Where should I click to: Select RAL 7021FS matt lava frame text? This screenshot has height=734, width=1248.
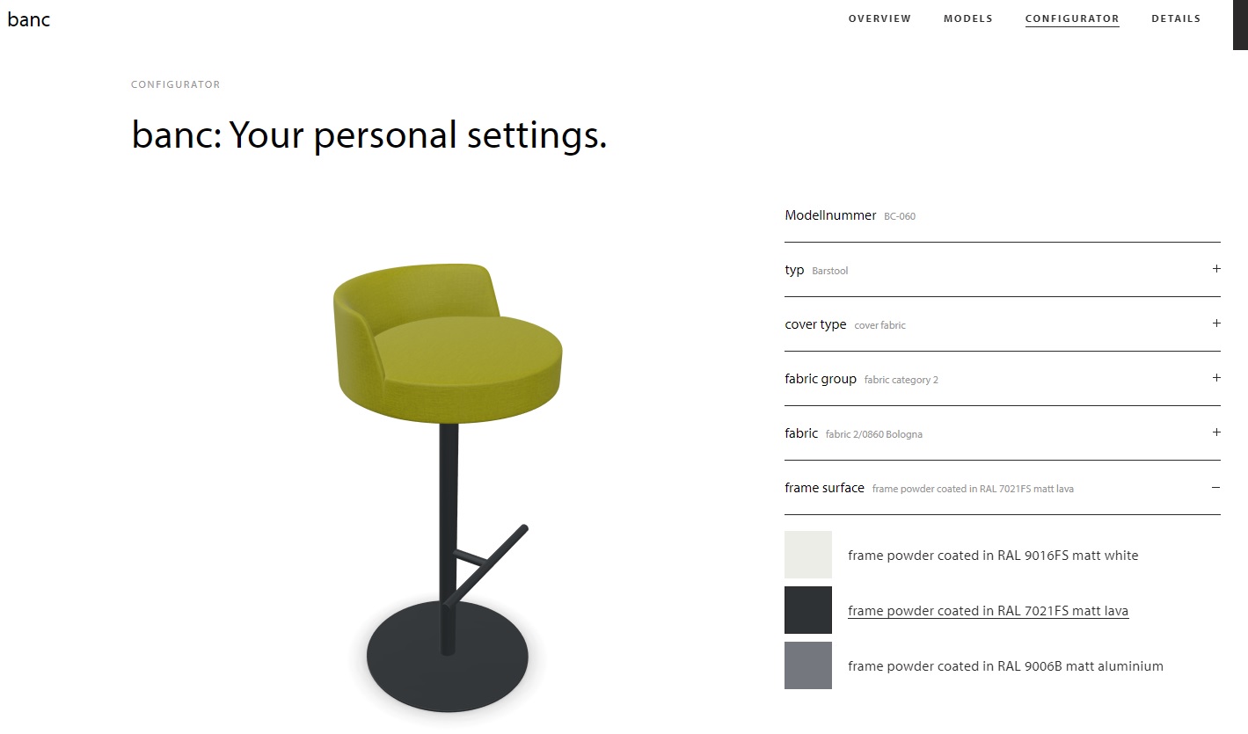click(988, 611)
